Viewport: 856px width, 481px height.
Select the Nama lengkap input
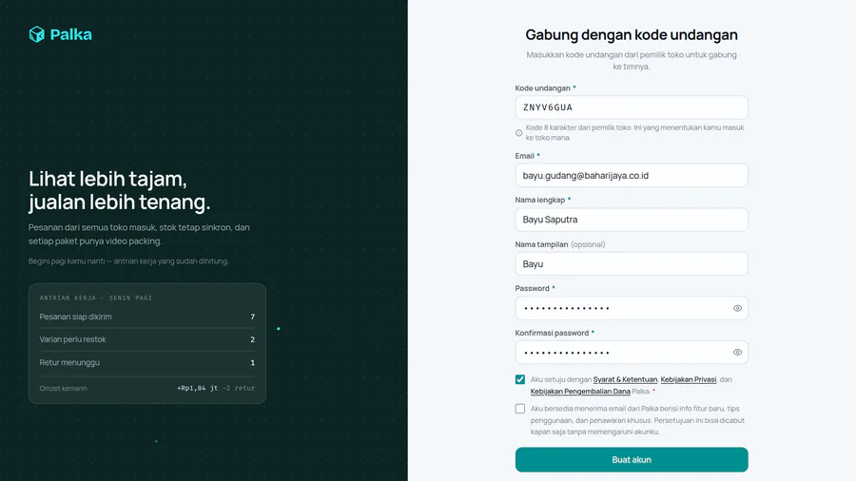[632, 220]
